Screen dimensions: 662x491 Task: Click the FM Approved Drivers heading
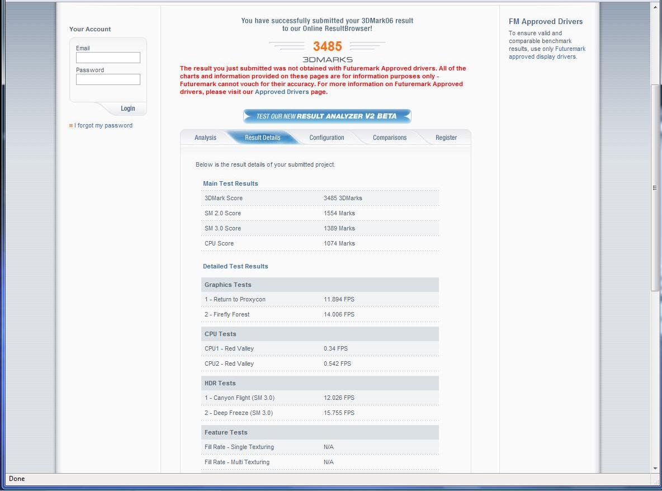546,22
